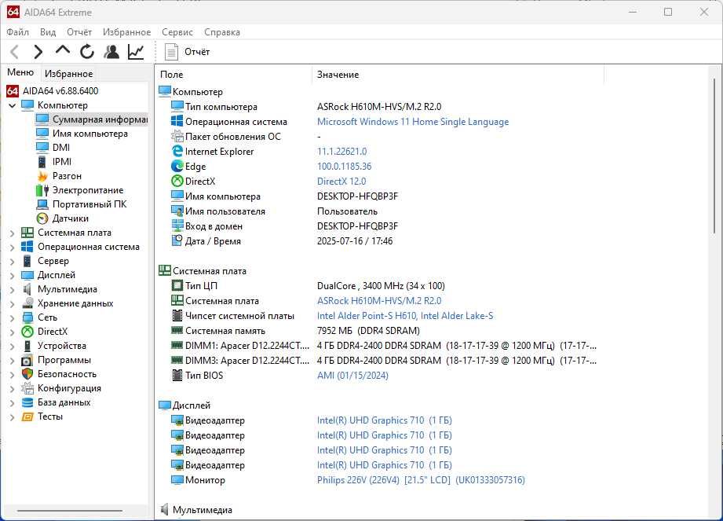Click the Мультимедиа group header in the details list
The image size is (723, 521).
196,510
